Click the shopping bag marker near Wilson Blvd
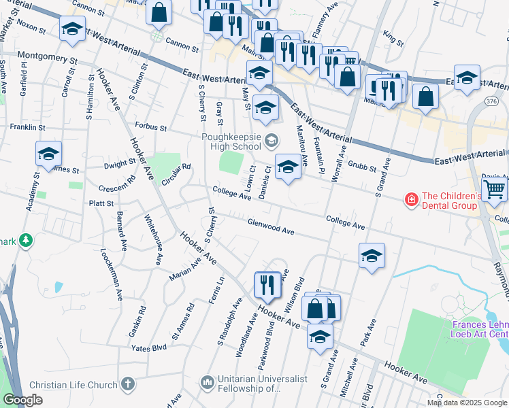Screen dimensions: 509x408 pos(314,309)
